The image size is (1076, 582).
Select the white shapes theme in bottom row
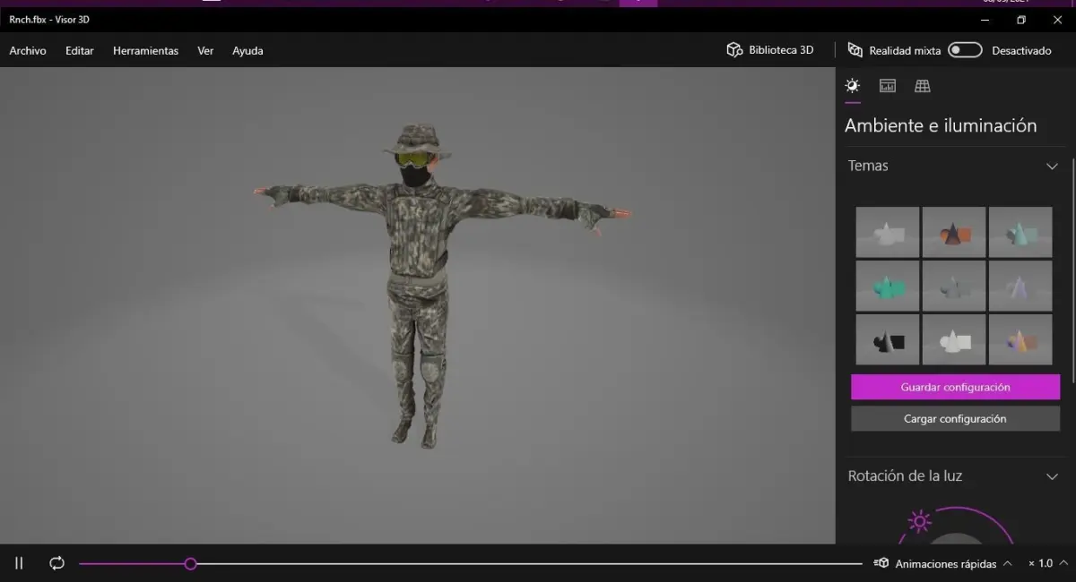[954, 339]
